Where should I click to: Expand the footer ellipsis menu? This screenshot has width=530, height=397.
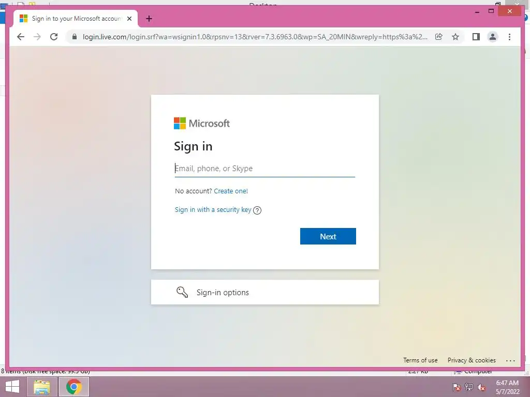[x=510, y=360]
